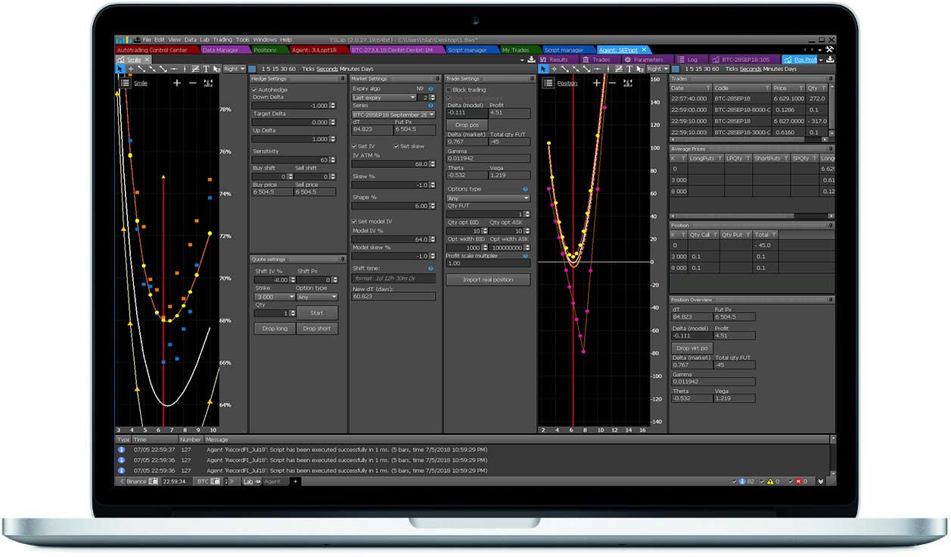Click the download icon right of Pos Profile tab
This screenshot has width=951, height=557.
coord(830,59)
